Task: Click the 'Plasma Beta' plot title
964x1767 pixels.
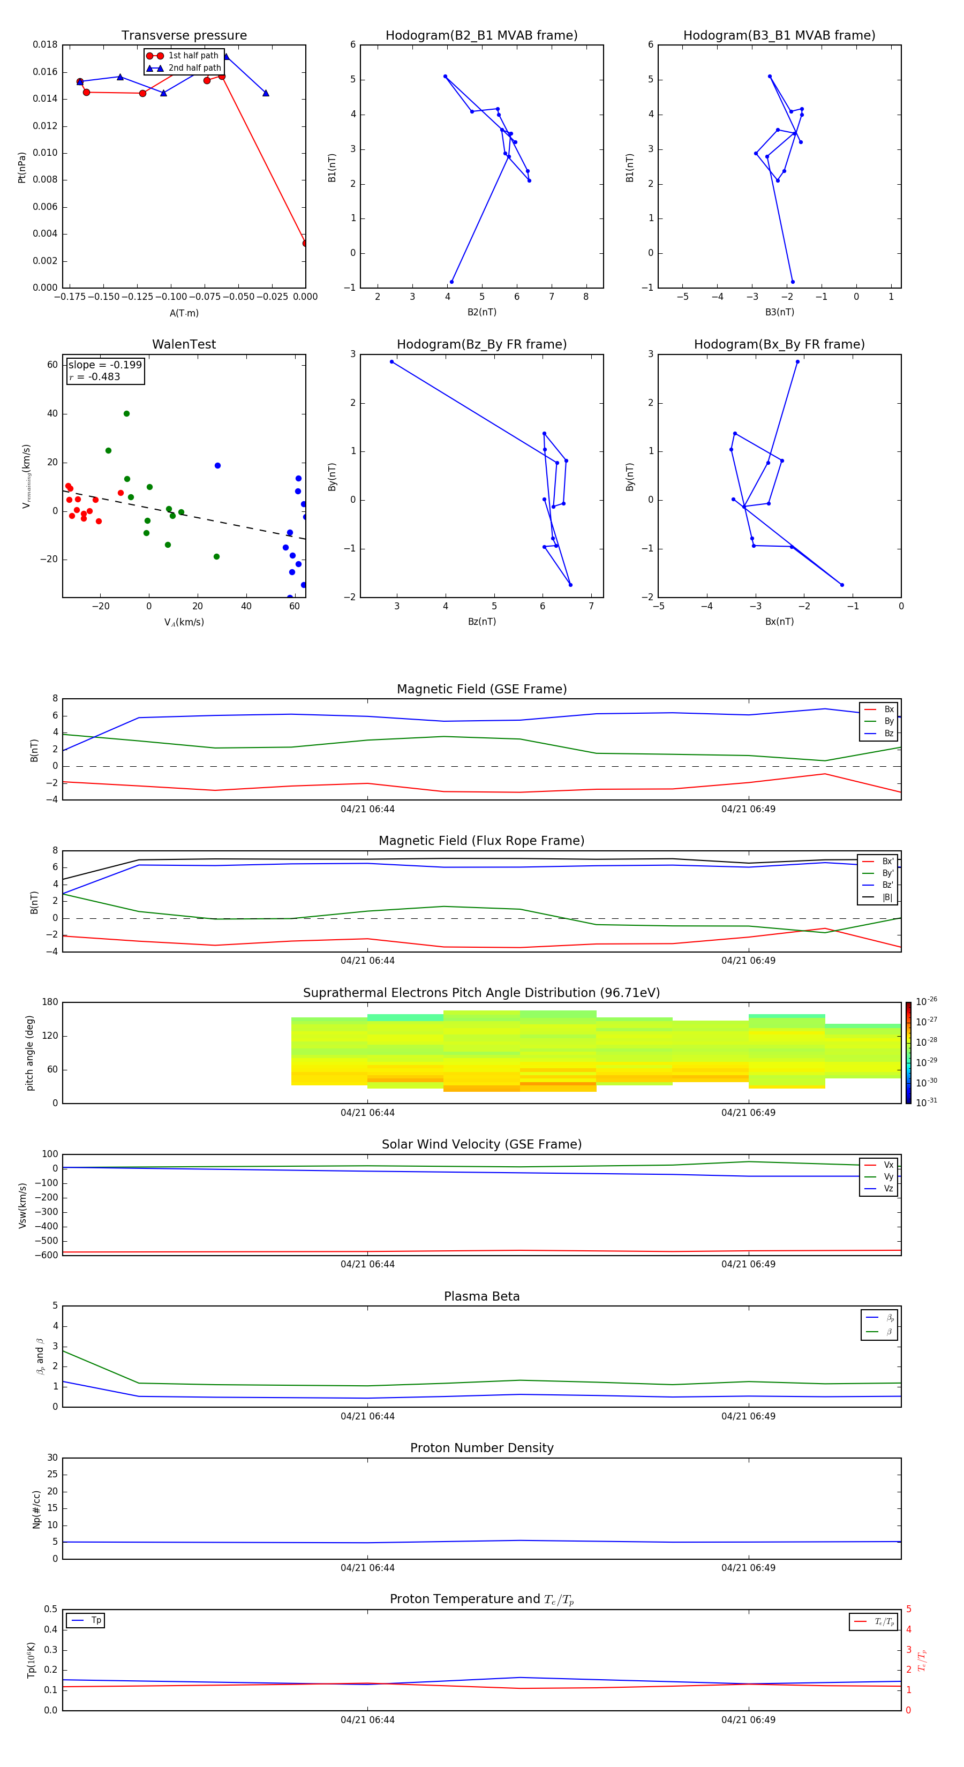Action: coord(481,1297)
